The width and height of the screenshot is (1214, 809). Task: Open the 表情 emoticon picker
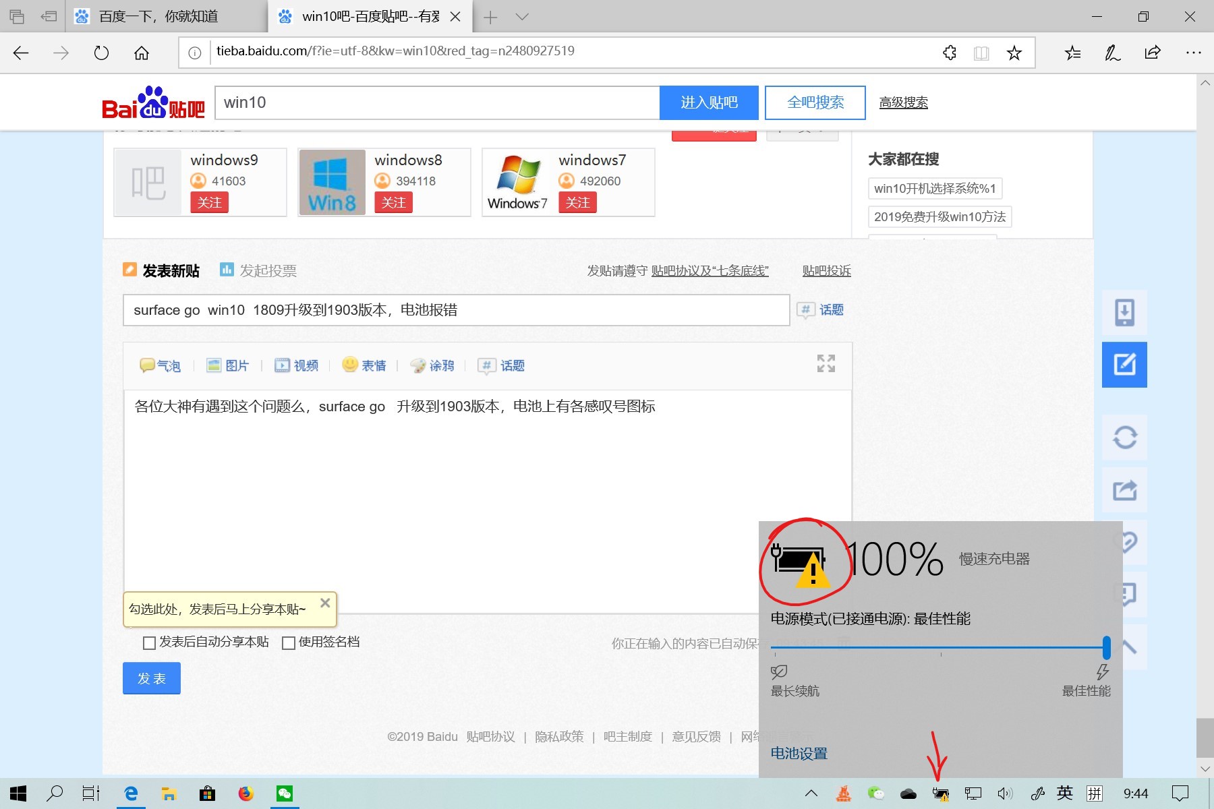pos(364,365)
